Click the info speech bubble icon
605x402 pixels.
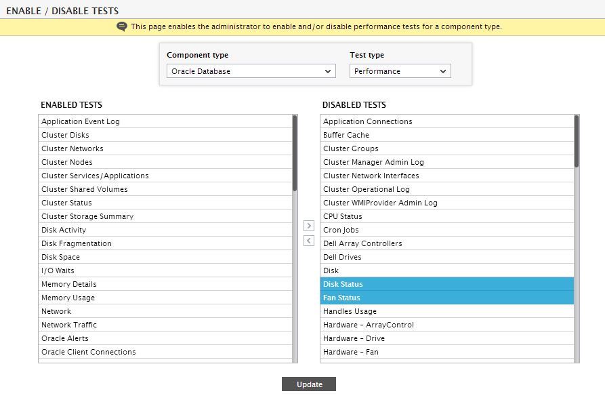pos(122,26)
